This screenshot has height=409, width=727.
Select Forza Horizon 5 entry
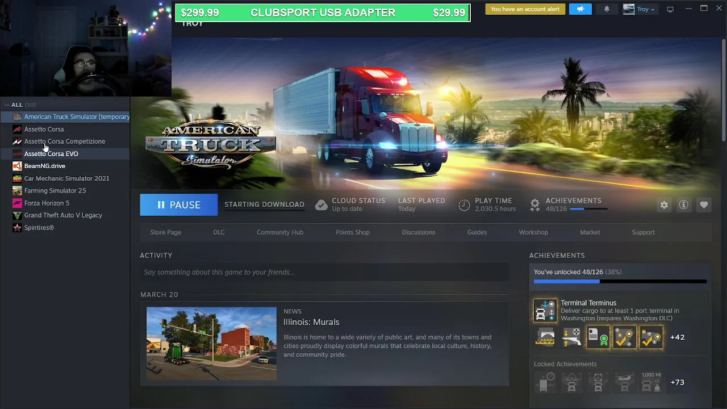coord(65,203)
